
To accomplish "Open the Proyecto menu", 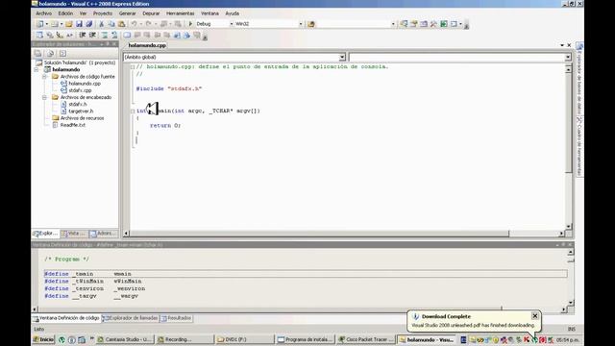I will pyautogui.click(x=103, y=13).
